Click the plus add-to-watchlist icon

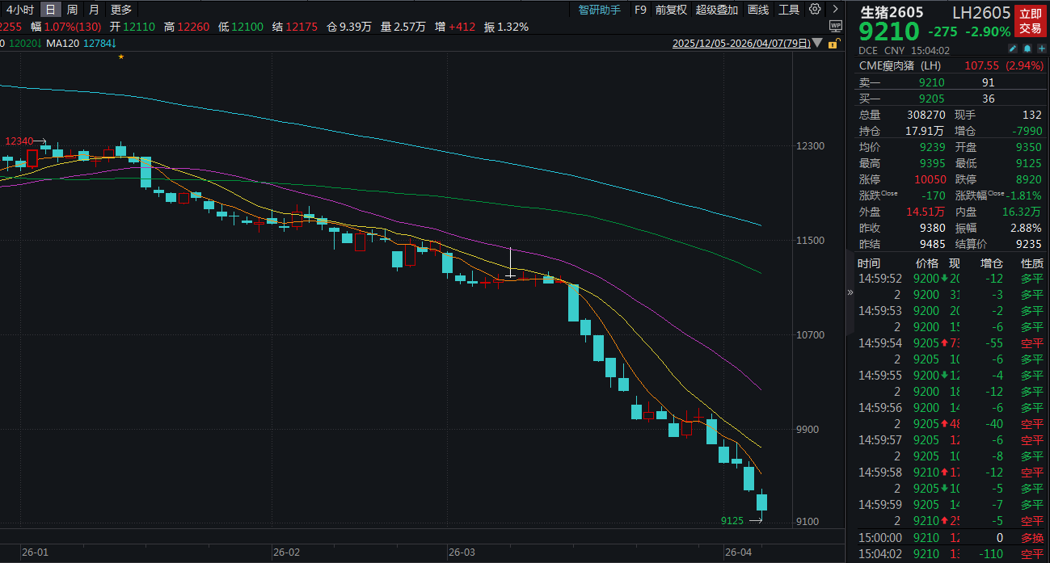[x=1040, y=49]
